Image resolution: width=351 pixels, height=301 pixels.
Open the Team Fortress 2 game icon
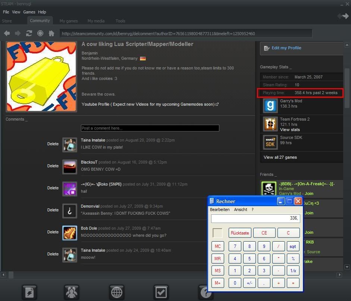pos(270,124)
